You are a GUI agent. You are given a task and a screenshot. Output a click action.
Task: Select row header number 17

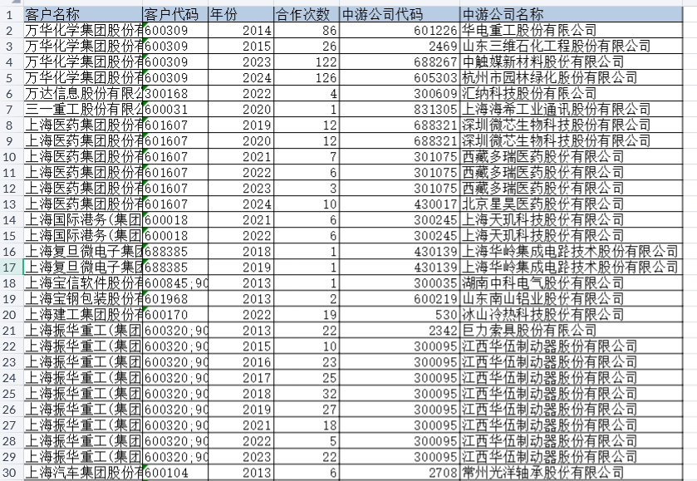click(11, 267)
